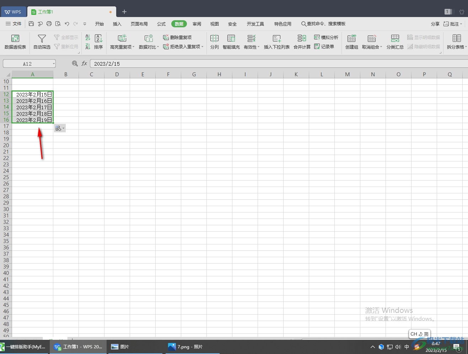Click the print icon in quick toolbar

[49, 24]
